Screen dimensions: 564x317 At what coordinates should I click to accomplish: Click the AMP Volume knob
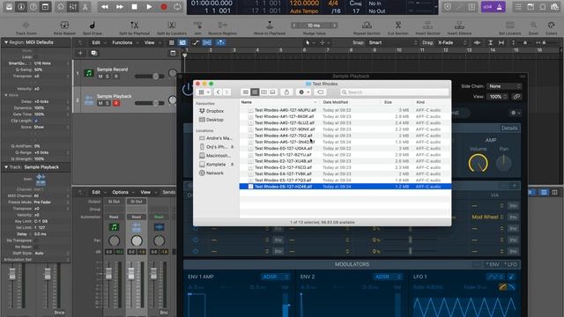point(478,163)
